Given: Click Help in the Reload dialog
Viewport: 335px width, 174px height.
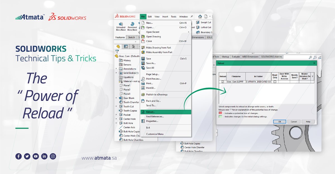Looking at the screenshot, I should coord(308,122).
